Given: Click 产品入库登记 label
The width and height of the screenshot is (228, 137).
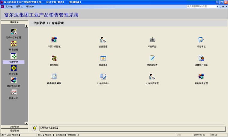Looking at the screenshot, I should (x=54, y=47).
